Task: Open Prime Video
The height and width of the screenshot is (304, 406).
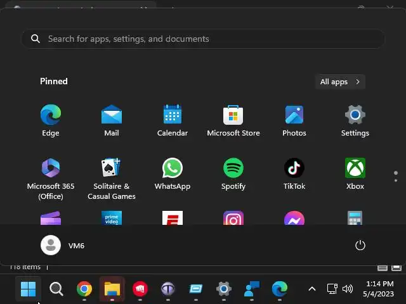Action: (112, 218)
